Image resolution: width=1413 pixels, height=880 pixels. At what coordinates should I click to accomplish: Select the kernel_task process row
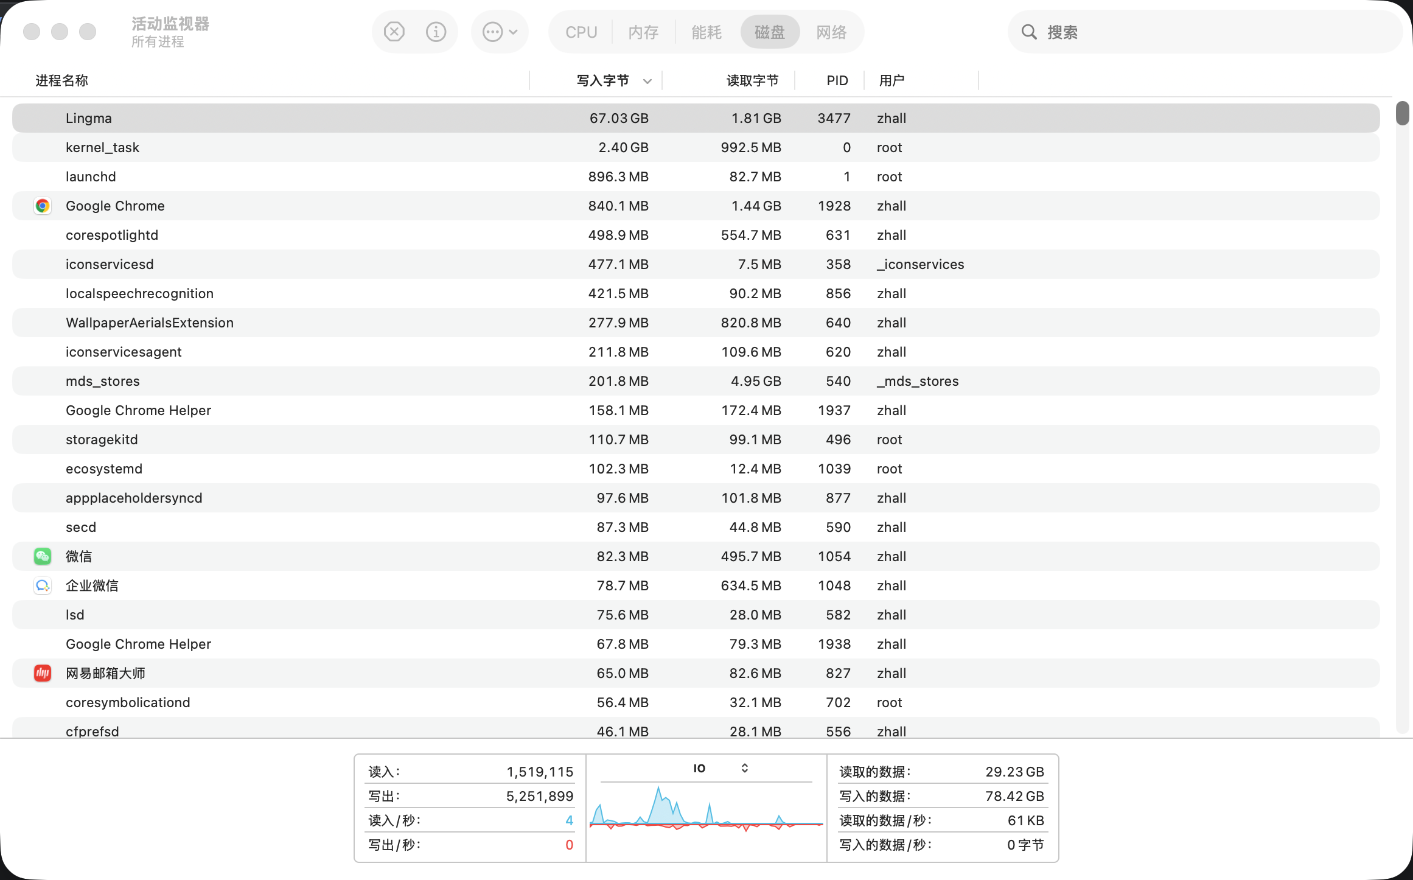102,147
